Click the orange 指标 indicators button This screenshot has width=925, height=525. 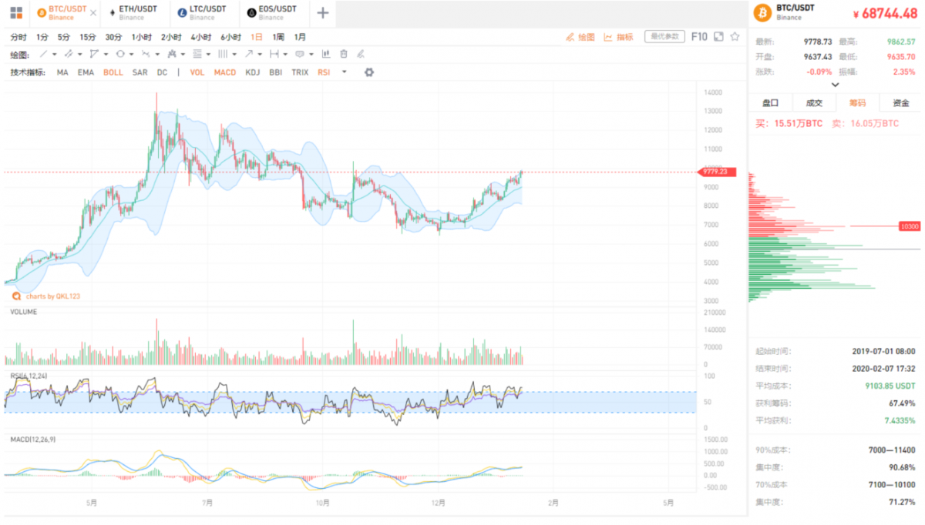(x=618, y=36)
